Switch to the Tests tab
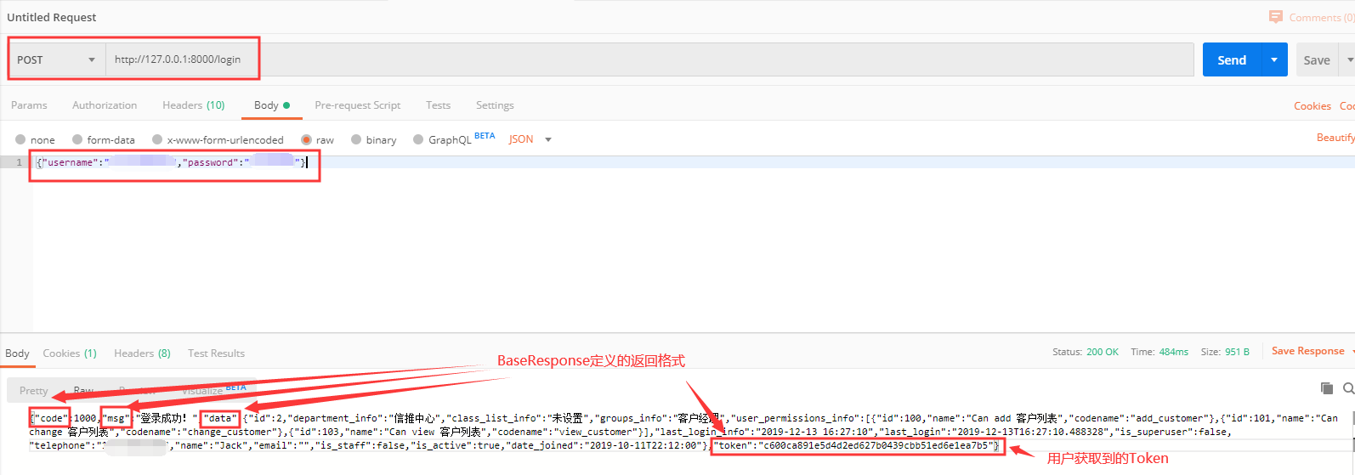Viewport: 1355px width, 475px height. pyautogui.click(x=439, y=105)
